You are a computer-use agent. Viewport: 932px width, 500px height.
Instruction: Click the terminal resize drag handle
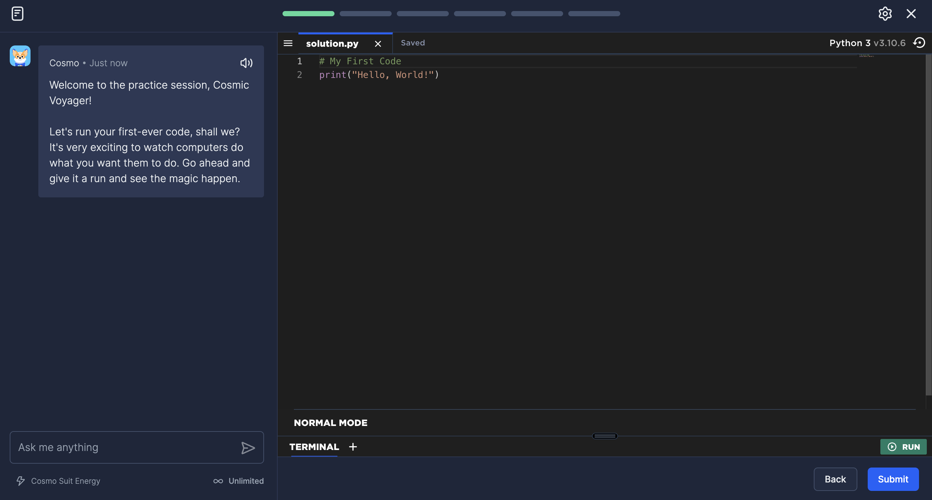605,436
